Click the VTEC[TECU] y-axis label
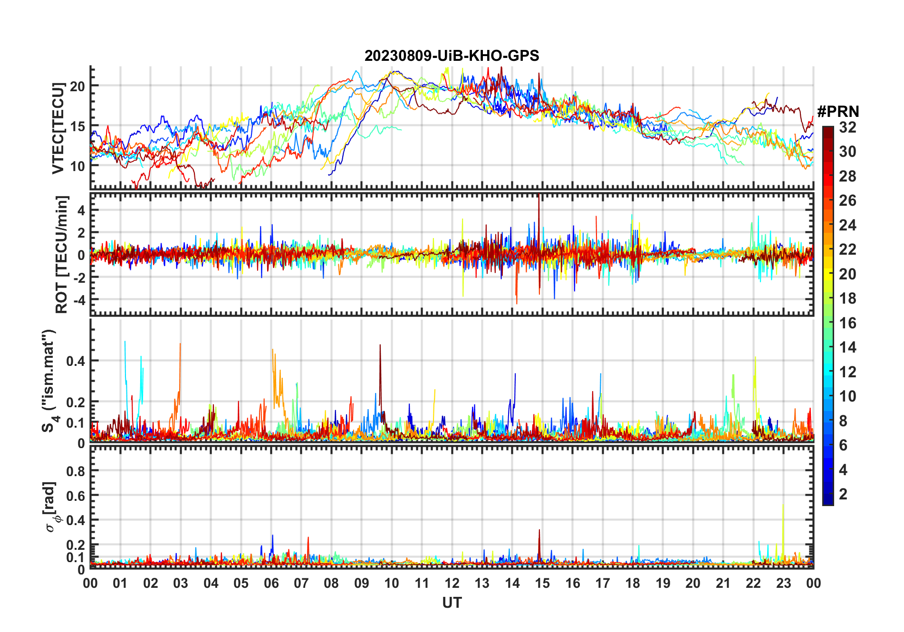The width and height of the screenshot is (904, 632). [x=58, y=128]
